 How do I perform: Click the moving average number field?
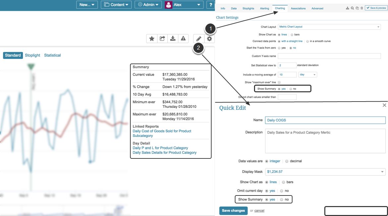pyautogui.click(x=287, y=74)
